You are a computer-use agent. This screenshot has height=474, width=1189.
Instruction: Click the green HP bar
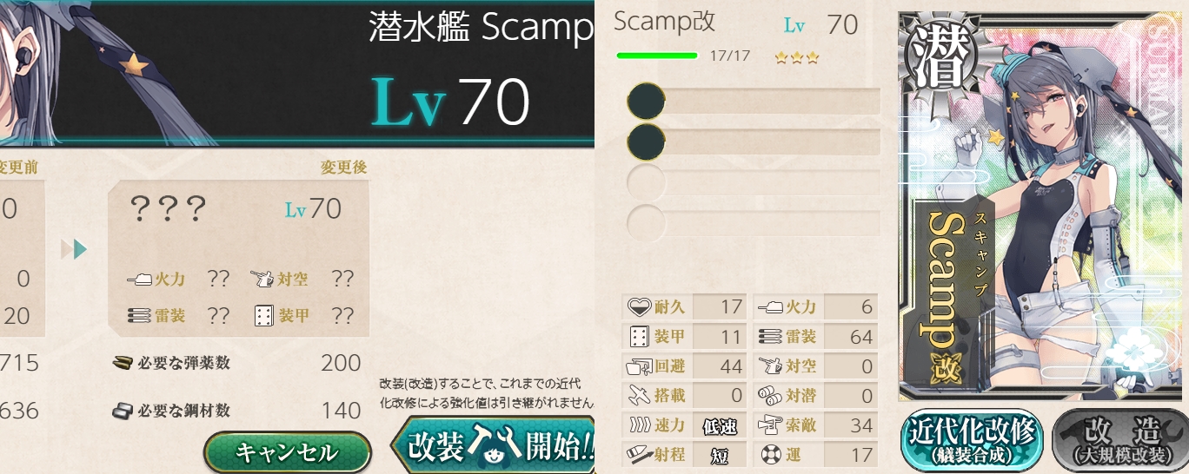point(657,56)
